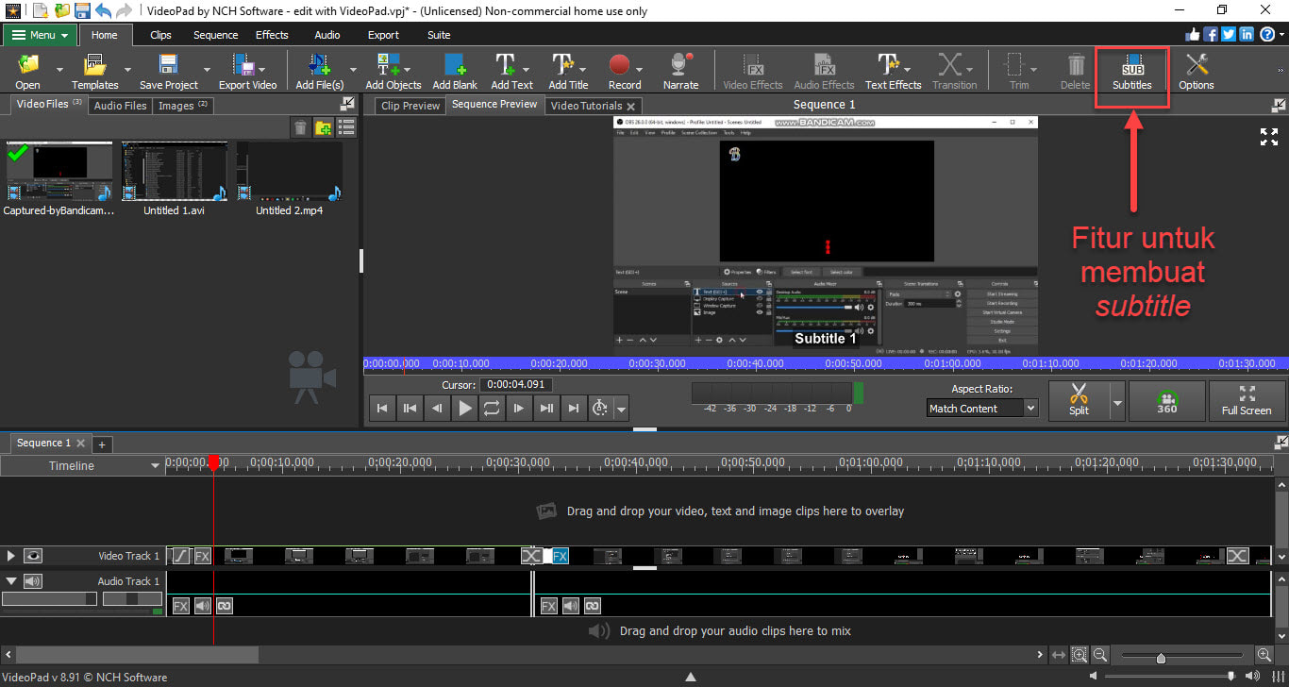Click the Open folder toolbar icon
Image resolution: width=1289 pixels, height=687 pixels.
coord(28,72)
